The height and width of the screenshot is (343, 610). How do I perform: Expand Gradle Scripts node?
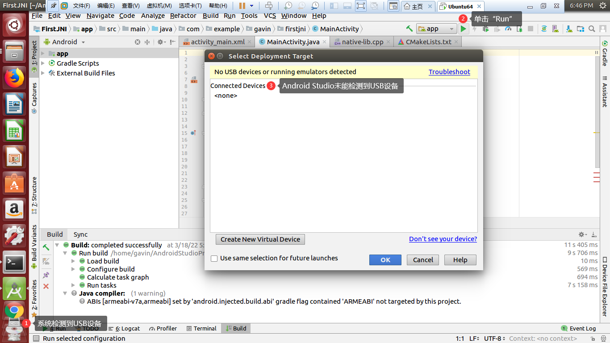(43, 63)
